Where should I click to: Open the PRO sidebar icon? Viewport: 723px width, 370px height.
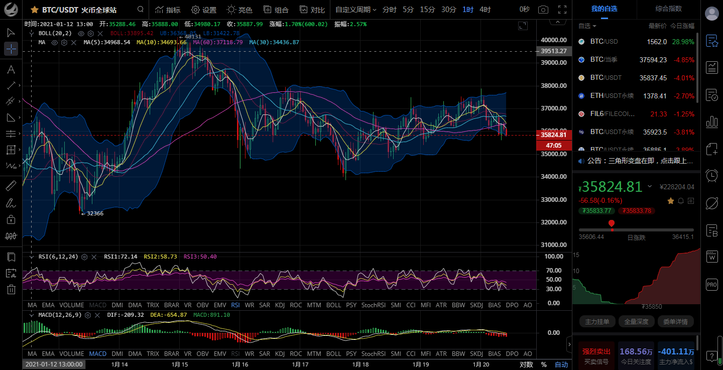point(712,284)
